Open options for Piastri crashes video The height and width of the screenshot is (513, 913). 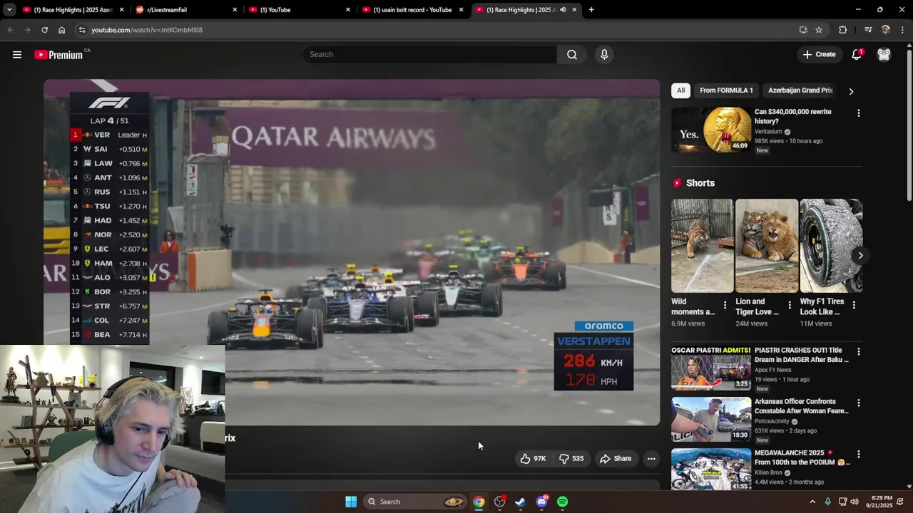tap(858, 352)
